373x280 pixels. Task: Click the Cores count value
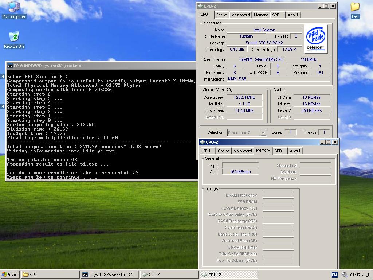[290, 132]
